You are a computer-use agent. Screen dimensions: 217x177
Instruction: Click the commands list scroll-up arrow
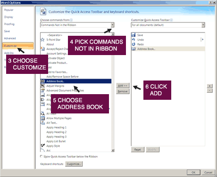(x=113, y=34)
